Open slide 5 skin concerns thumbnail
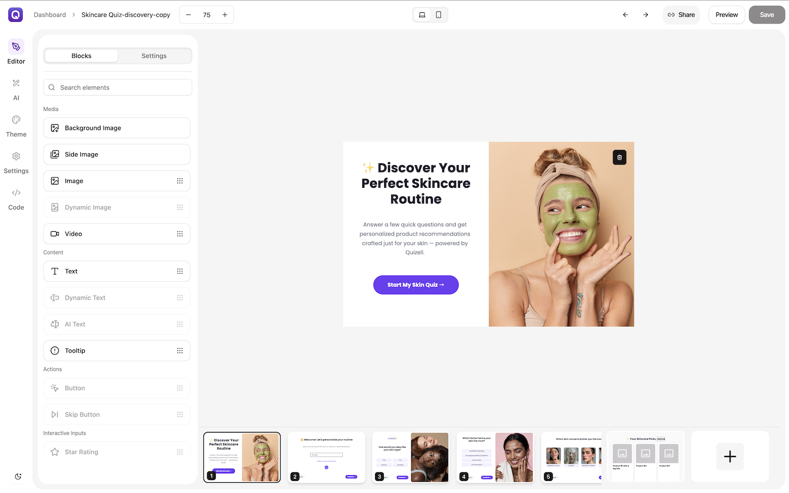The width and height of the screenshot is (789, 493). pos(571,457)
